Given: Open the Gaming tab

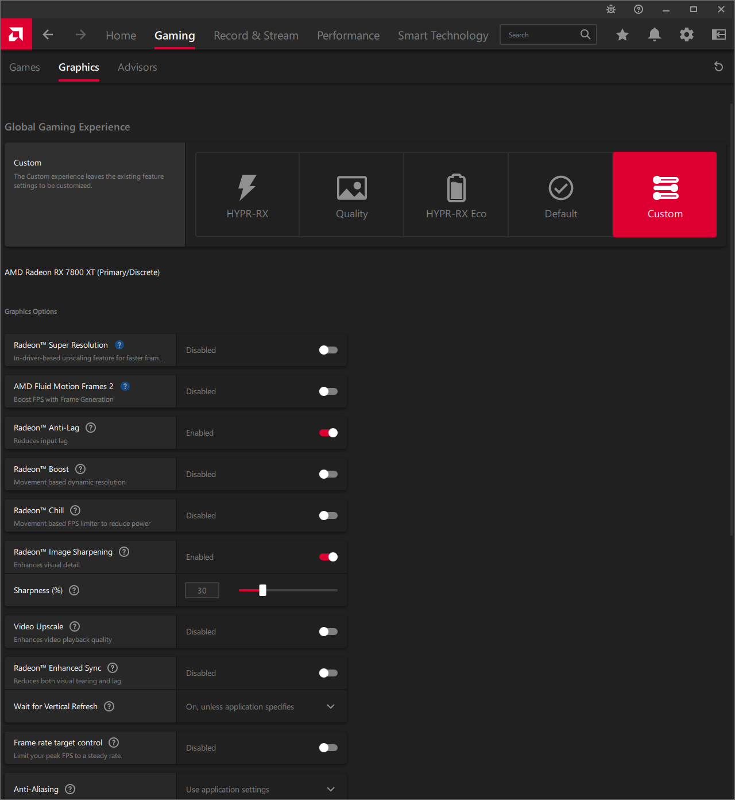Looking at the screenshot, I should click(175, 35).
